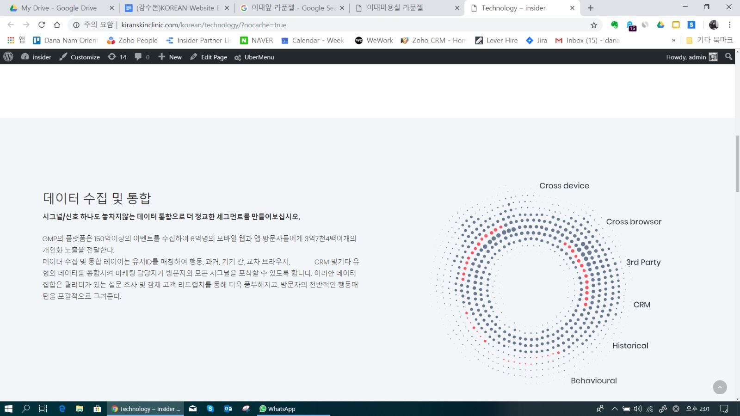This screenshot has height=416, width=740.
Task: Switch to the My Drive tab
Action: (x=59, y=8)
